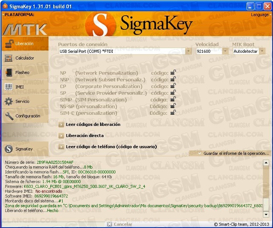Click the padlock icon beside NP código
Image resolution: width=273 pixels, height=228 pixels.
click(173, 72)
